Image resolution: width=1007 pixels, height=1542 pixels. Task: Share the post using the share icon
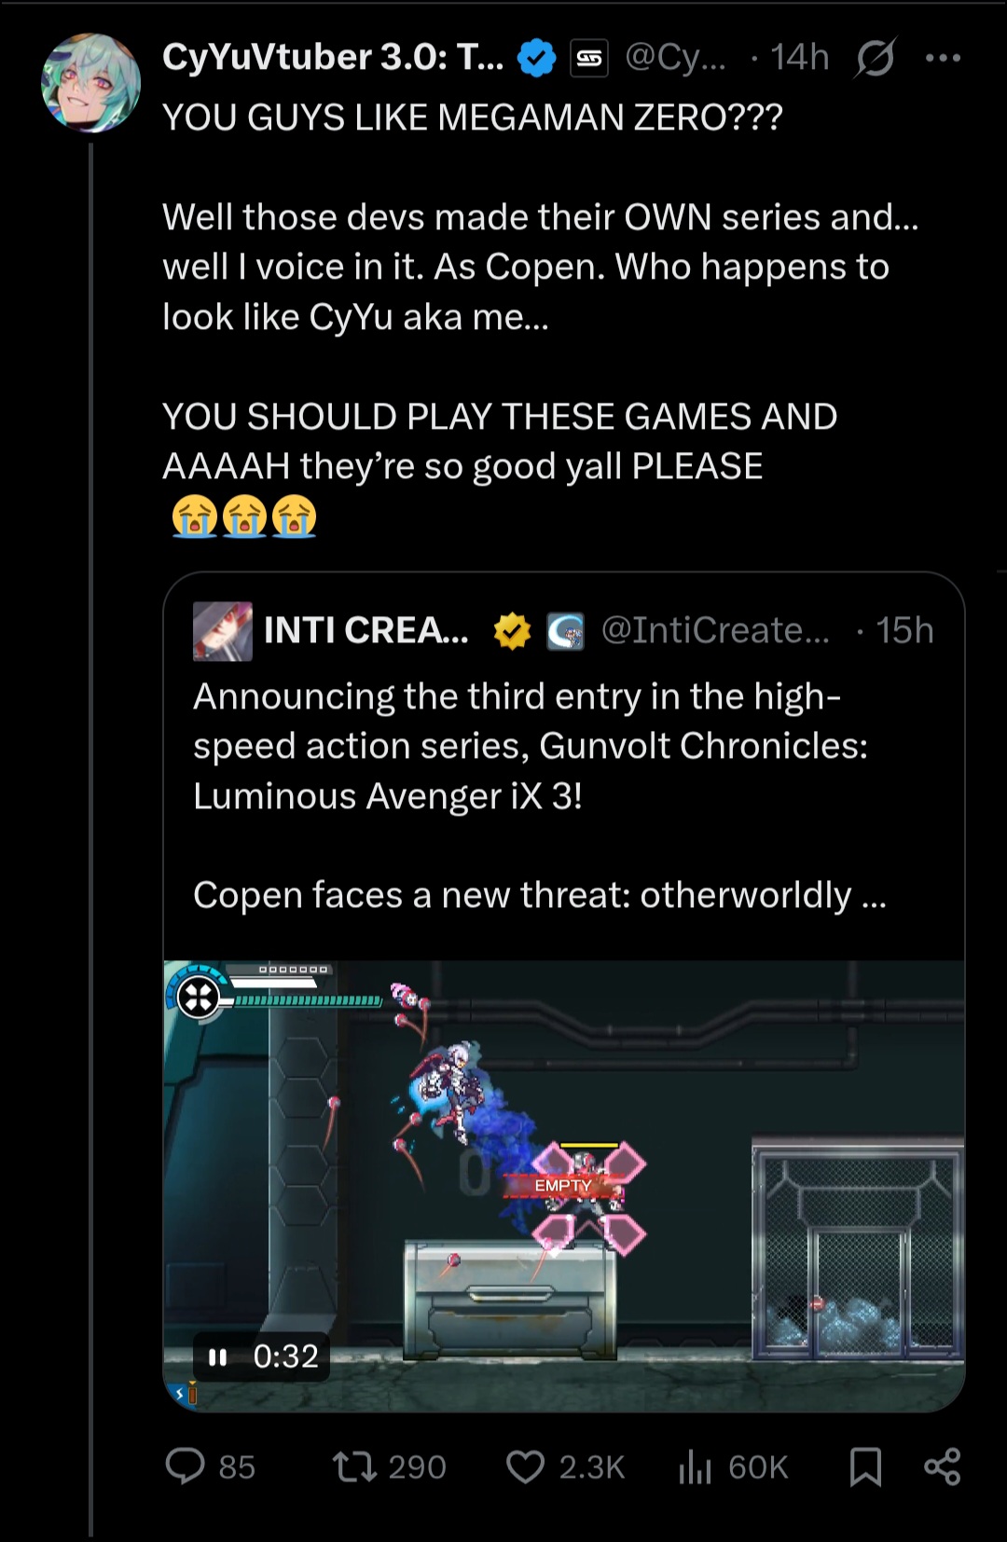pos(942,1466)
